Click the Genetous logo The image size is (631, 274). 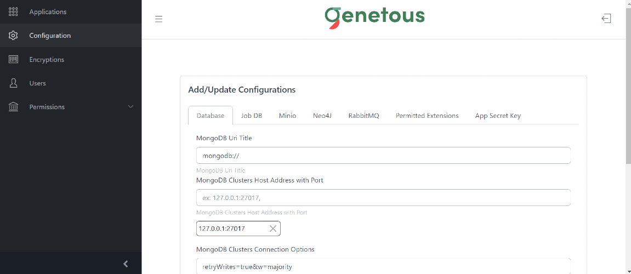pos(374,18)
